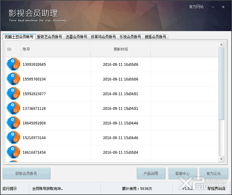The image size is (232, 195).
Task: Click the 运行提示 status label
Action: tap(10, 189)
